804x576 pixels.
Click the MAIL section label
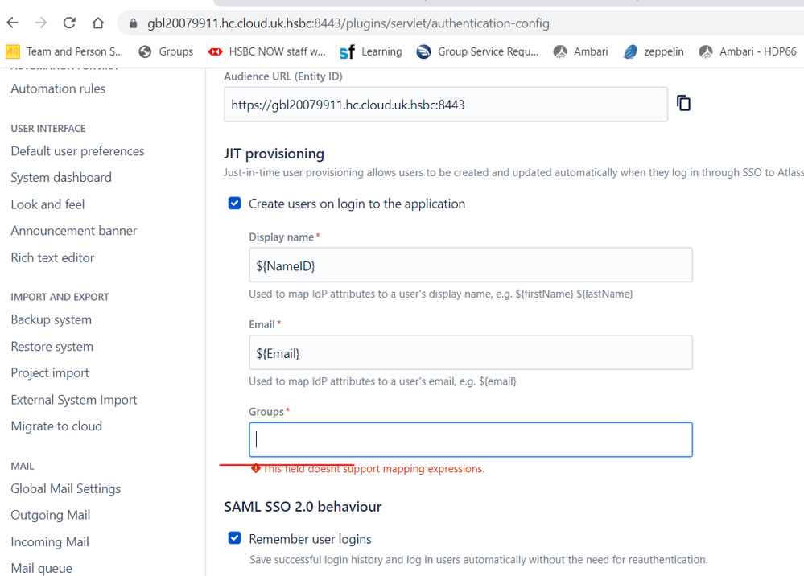coord(23,467)
